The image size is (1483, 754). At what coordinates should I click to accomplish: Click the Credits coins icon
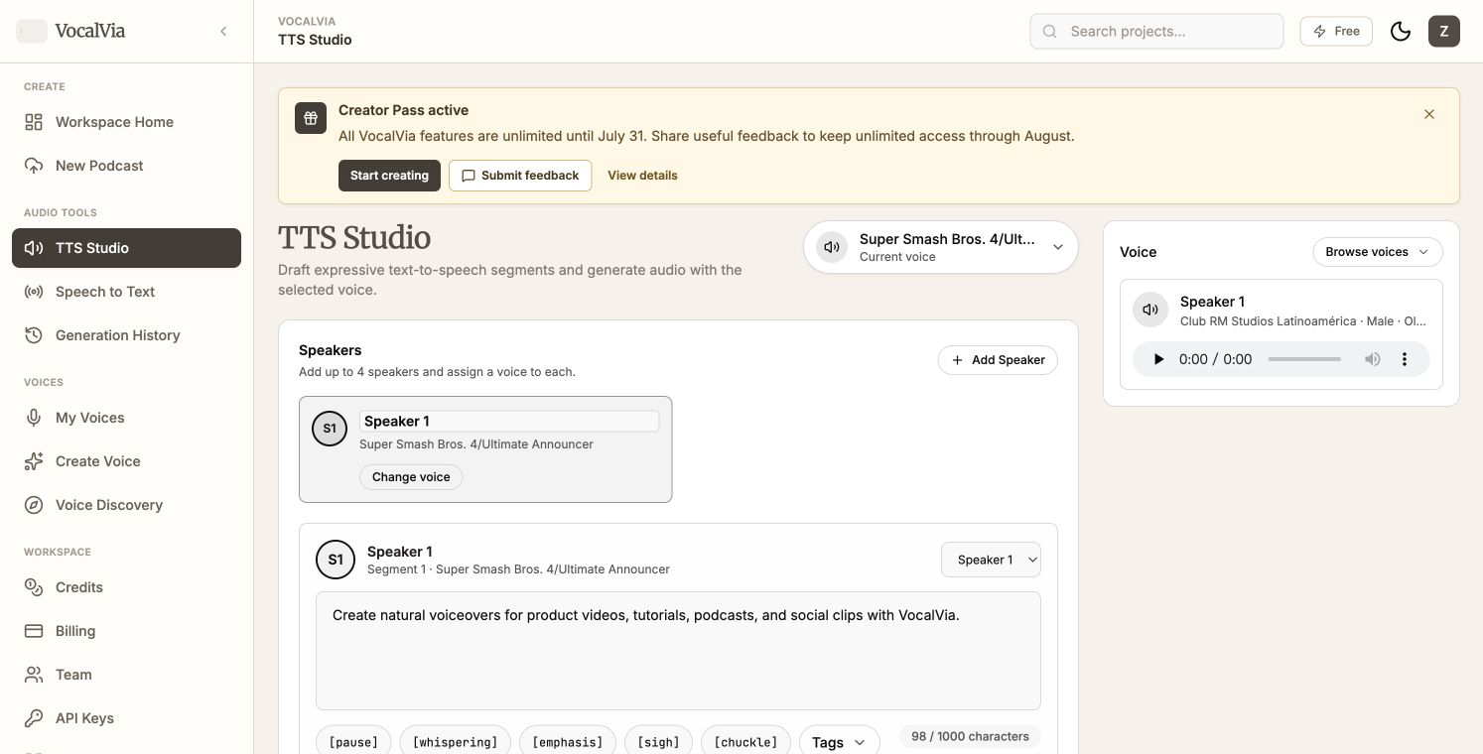34,587
